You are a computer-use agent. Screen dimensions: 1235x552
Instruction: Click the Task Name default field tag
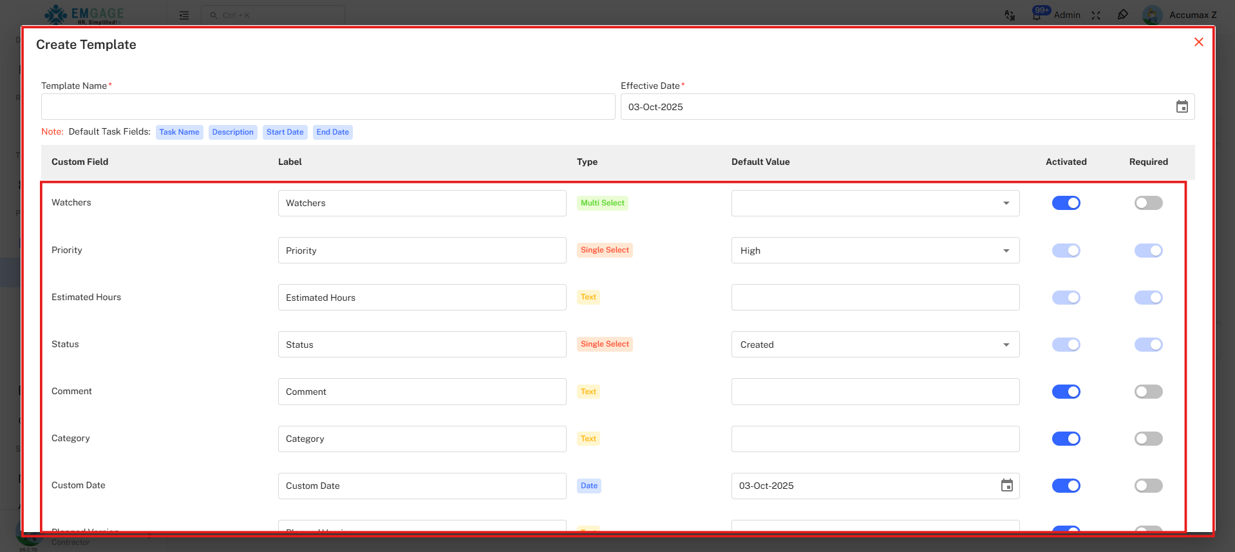pyautogui.click(x=179, y=132)
